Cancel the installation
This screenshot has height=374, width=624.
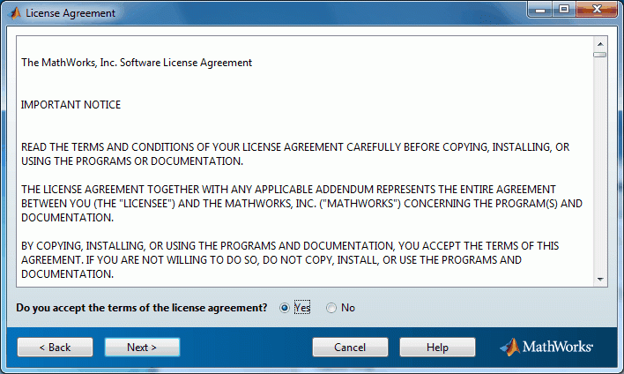tap(350, 348)
